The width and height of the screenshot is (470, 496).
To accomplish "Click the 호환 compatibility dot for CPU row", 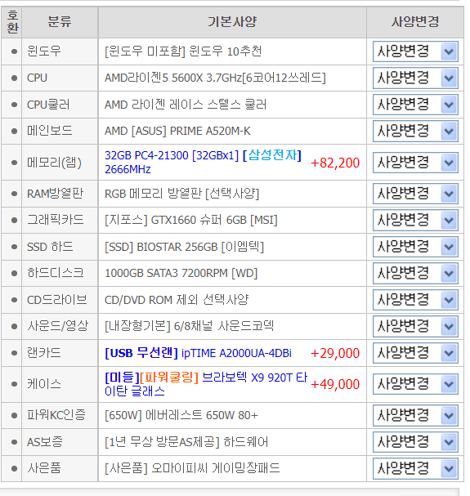I will tap(14, 78).
